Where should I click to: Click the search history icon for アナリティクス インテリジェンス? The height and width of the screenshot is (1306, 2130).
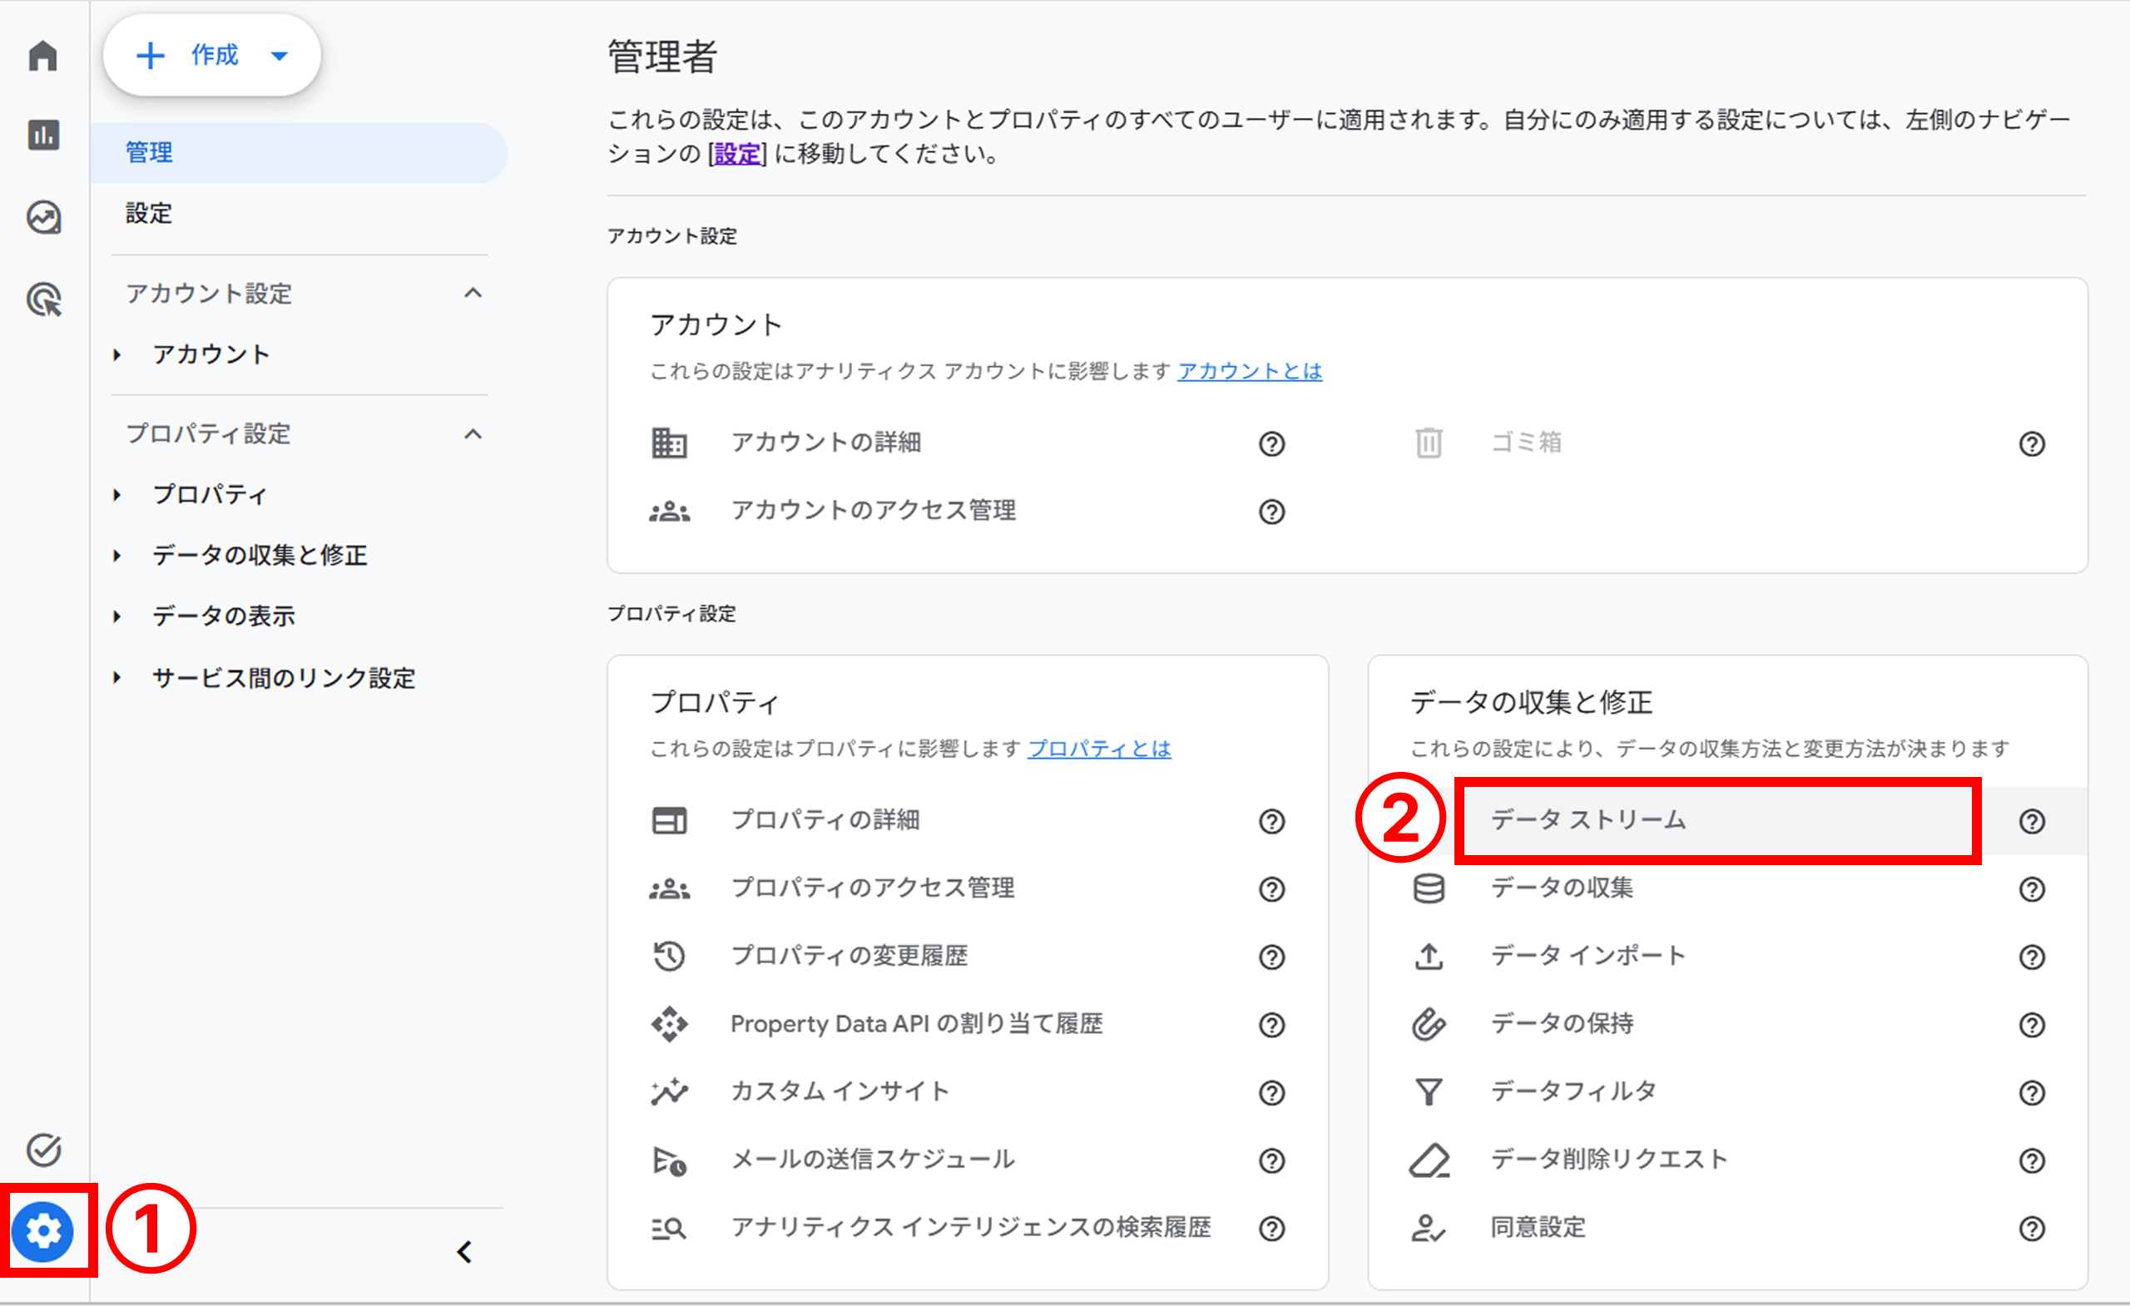pyautogui.click(x=669, y=1228)
